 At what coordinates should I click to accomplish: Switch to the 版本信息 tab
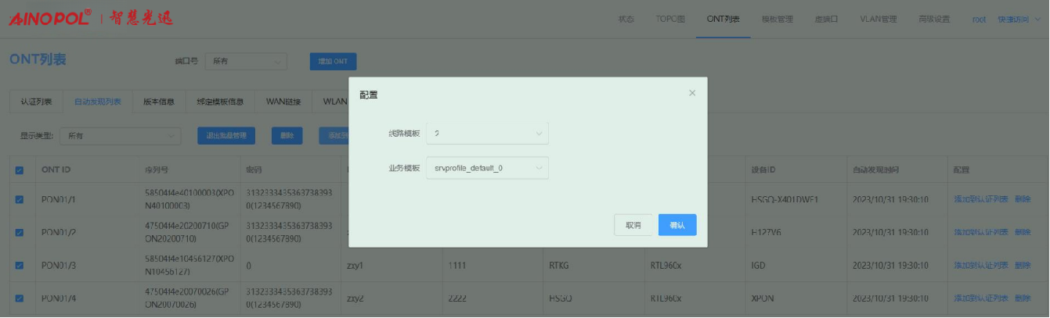(x=159, y=102)
